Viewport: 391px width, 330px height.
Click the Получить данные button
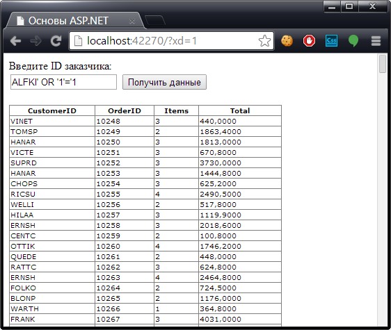pos(164,82)
